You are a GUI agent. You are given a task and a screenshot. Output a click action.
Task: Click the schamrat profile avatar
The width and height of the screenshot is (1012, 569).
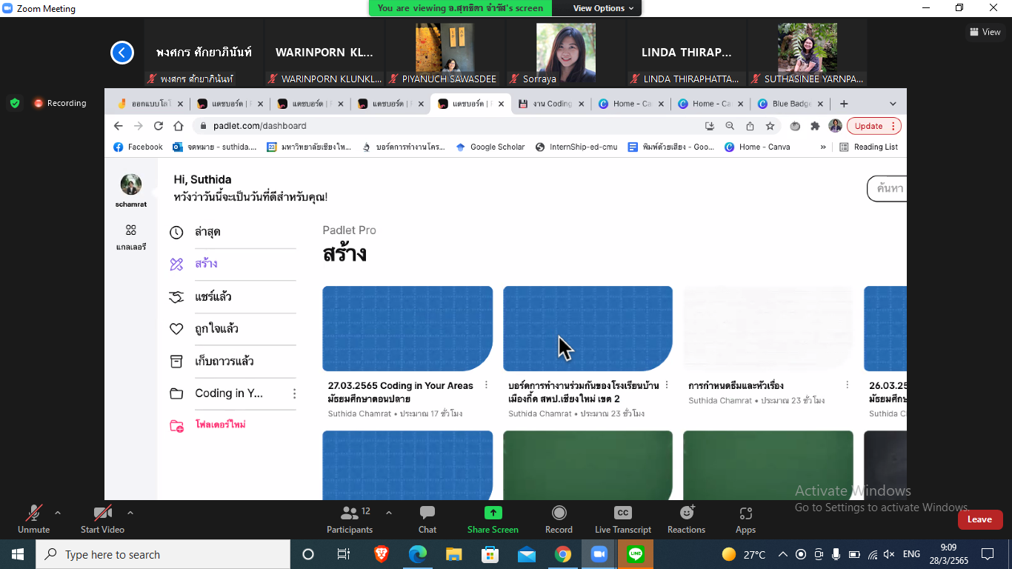pos(131,184)
